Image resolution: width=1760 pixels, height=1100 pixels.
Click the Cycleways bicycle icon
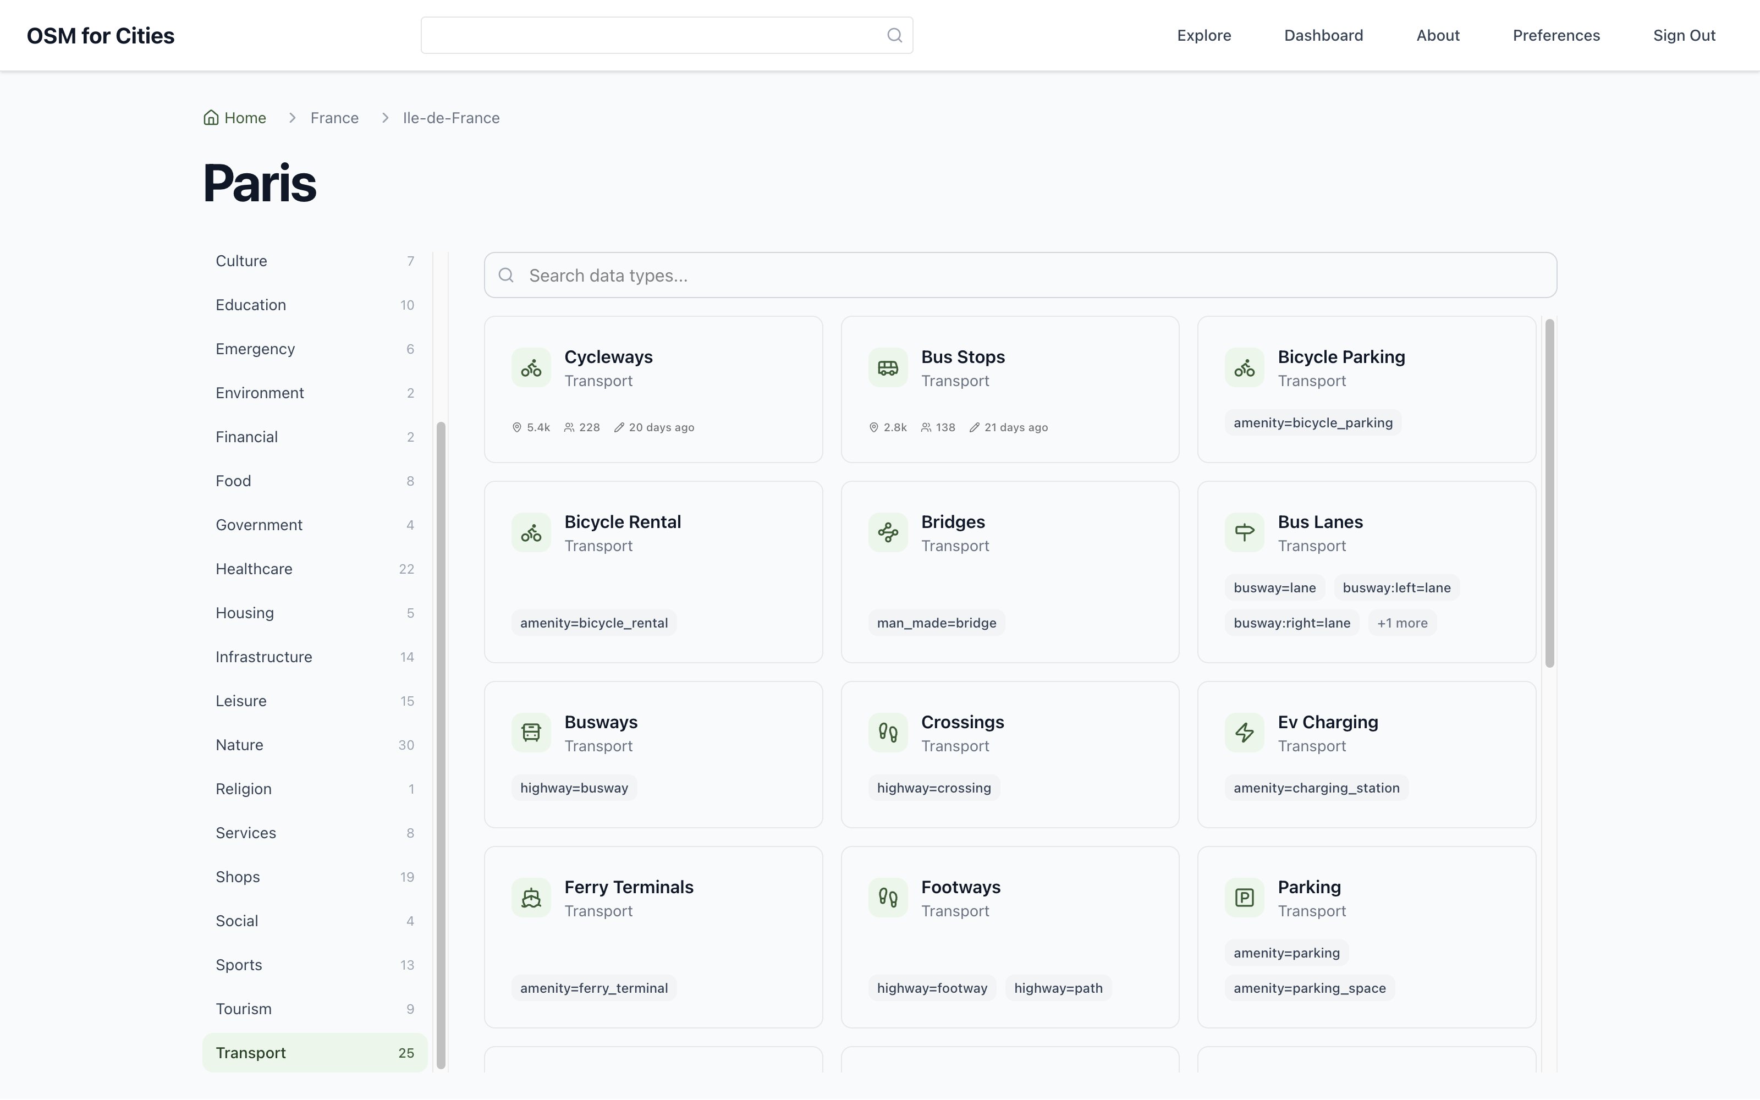tap(531, 367)
